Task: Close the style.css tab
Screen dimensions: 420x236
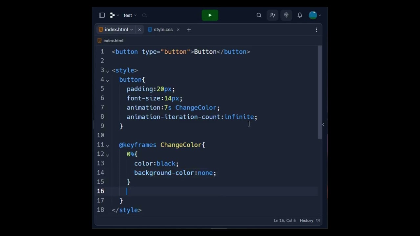Action: coord(178,29)
